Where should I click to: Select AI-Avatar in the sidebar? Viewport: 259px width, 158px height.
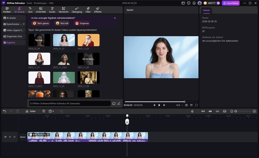pyautogui.click(x=14, y=18)
